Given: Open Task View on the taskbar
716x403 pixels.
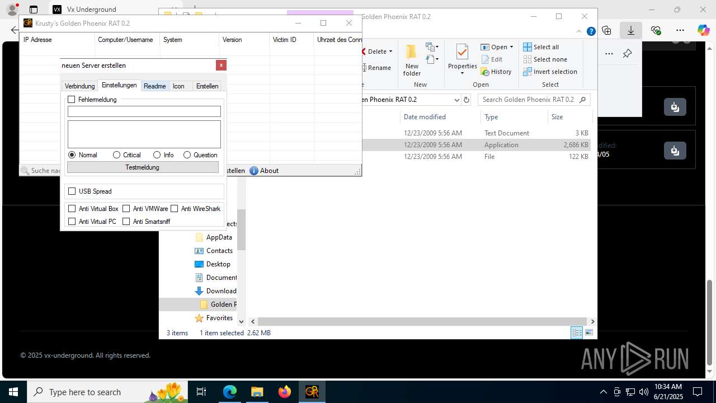Looking at the screenshot, I should pos(201,392).
